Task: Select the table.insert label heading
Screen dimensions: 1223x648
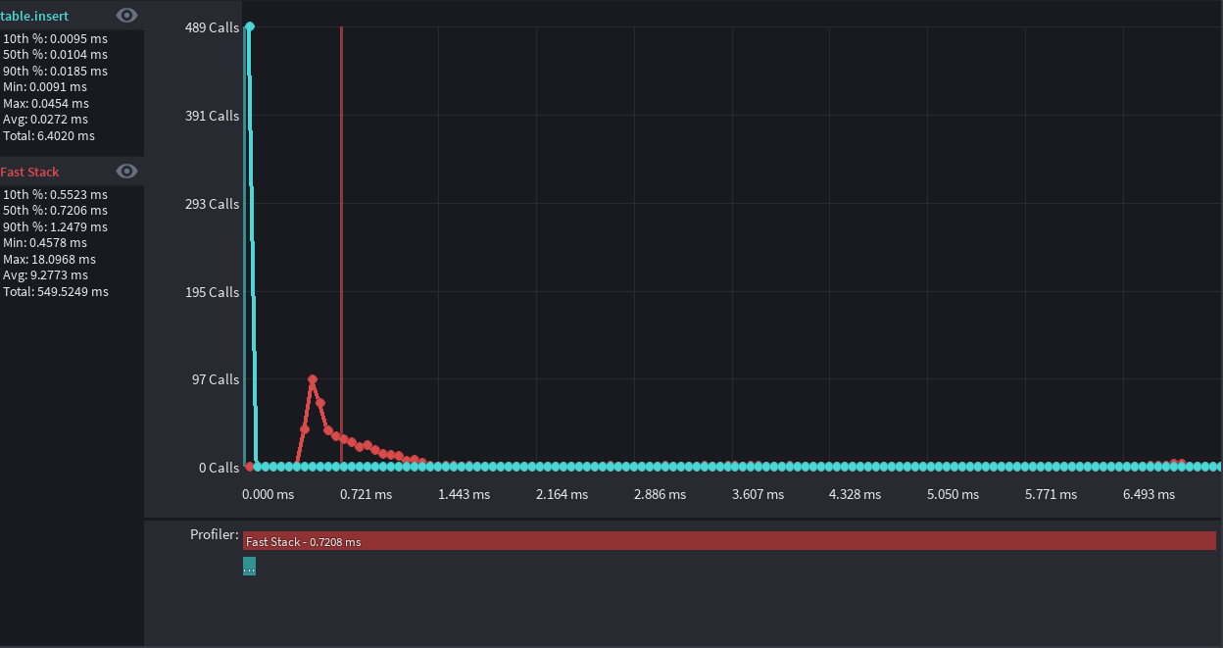Action: pos(34,16)
